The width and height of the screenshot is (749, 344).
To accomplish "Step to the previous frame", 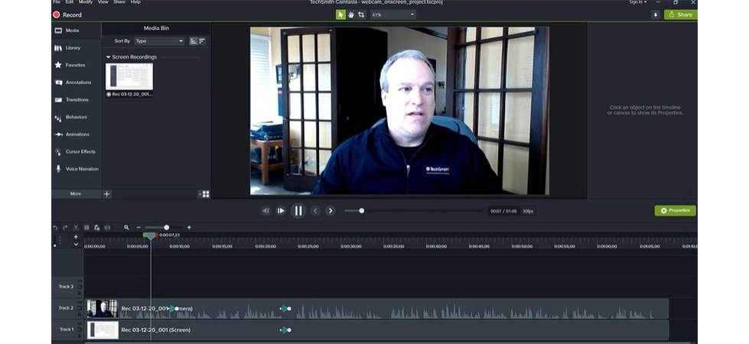I will [x=265, y=211].
